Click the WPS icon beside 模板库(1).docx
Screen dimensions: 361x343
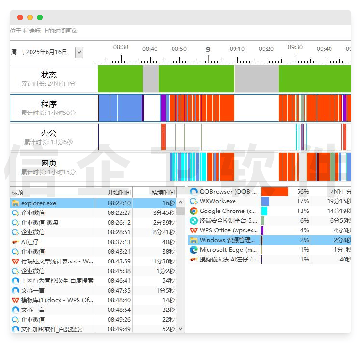coord(16,300)
